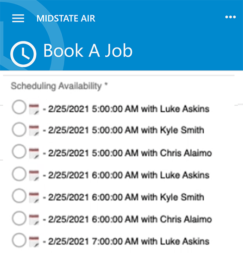Select radio for 6:00 AM with Kyle Smith
243x253 pixels.
[19, 196]
